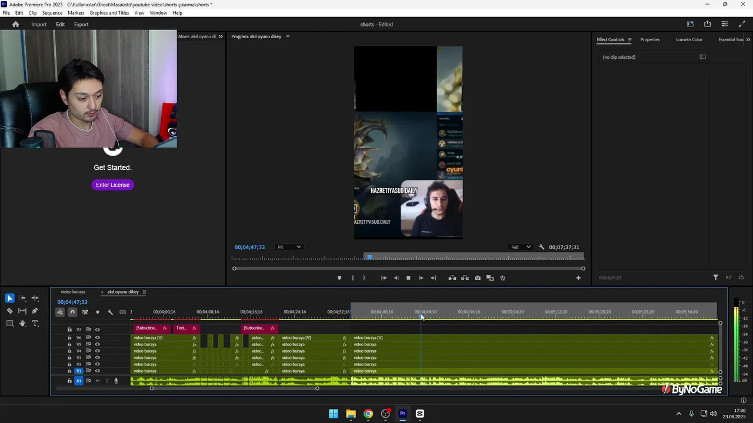
Task: Switch to video buraya timeline tab
Action: click(x=73, y=292)
